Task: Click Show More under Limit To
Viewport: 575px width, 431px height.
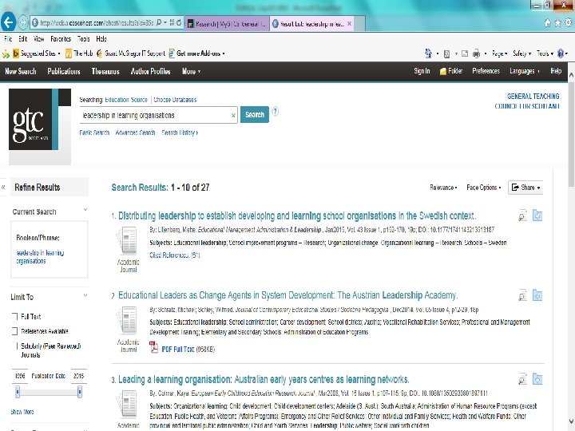Action: pyautogui.click(x=22, y=412)
